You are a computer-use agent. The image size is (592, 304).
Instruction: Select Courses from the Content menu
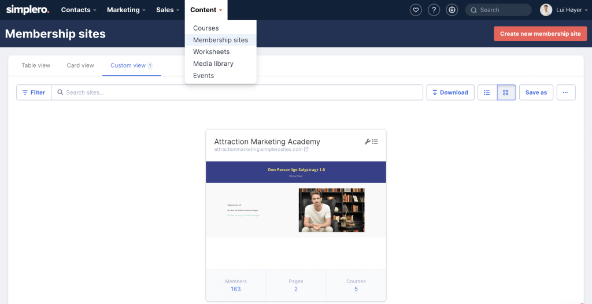(x=220, y=28)
